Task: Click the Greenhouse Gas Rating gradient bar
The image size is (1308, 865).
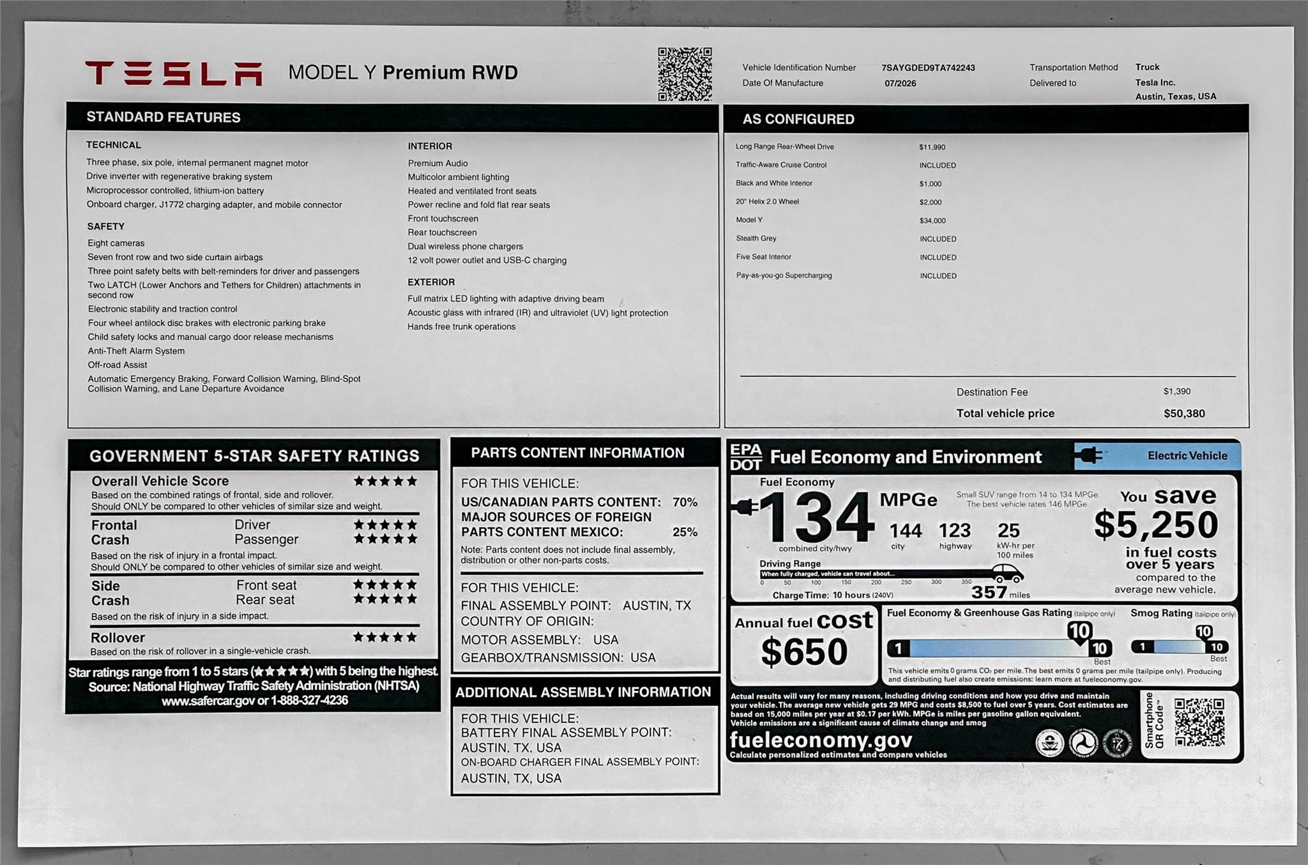Action: [x=999, y=648]
